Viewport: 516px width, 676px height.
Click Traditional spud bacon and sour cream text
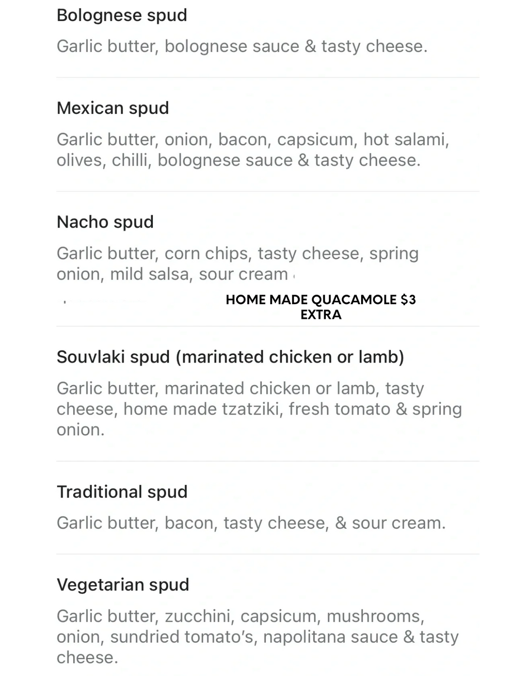[x=251, y=523]
